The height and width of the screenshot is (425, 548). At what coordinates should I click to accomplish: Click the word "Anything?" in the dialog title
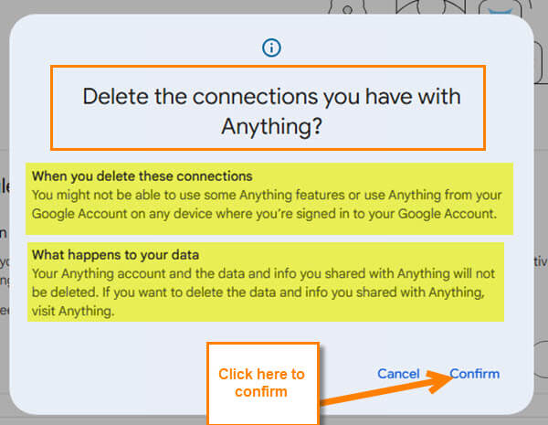271,127
